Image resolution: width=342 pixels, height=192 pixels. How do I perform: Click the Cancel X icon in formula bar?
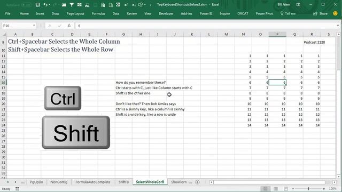[x=50, y=26]
